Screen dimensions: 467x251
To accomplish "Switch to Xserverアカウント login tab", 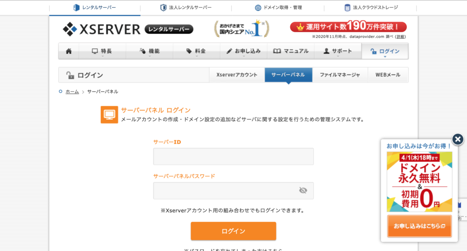I will click(237, 75).
